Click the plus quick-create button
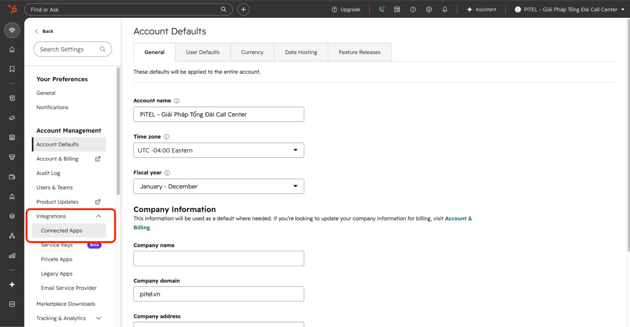Image resolution: width=630 pixels, height=327 pixels. [x=243, y=9]
